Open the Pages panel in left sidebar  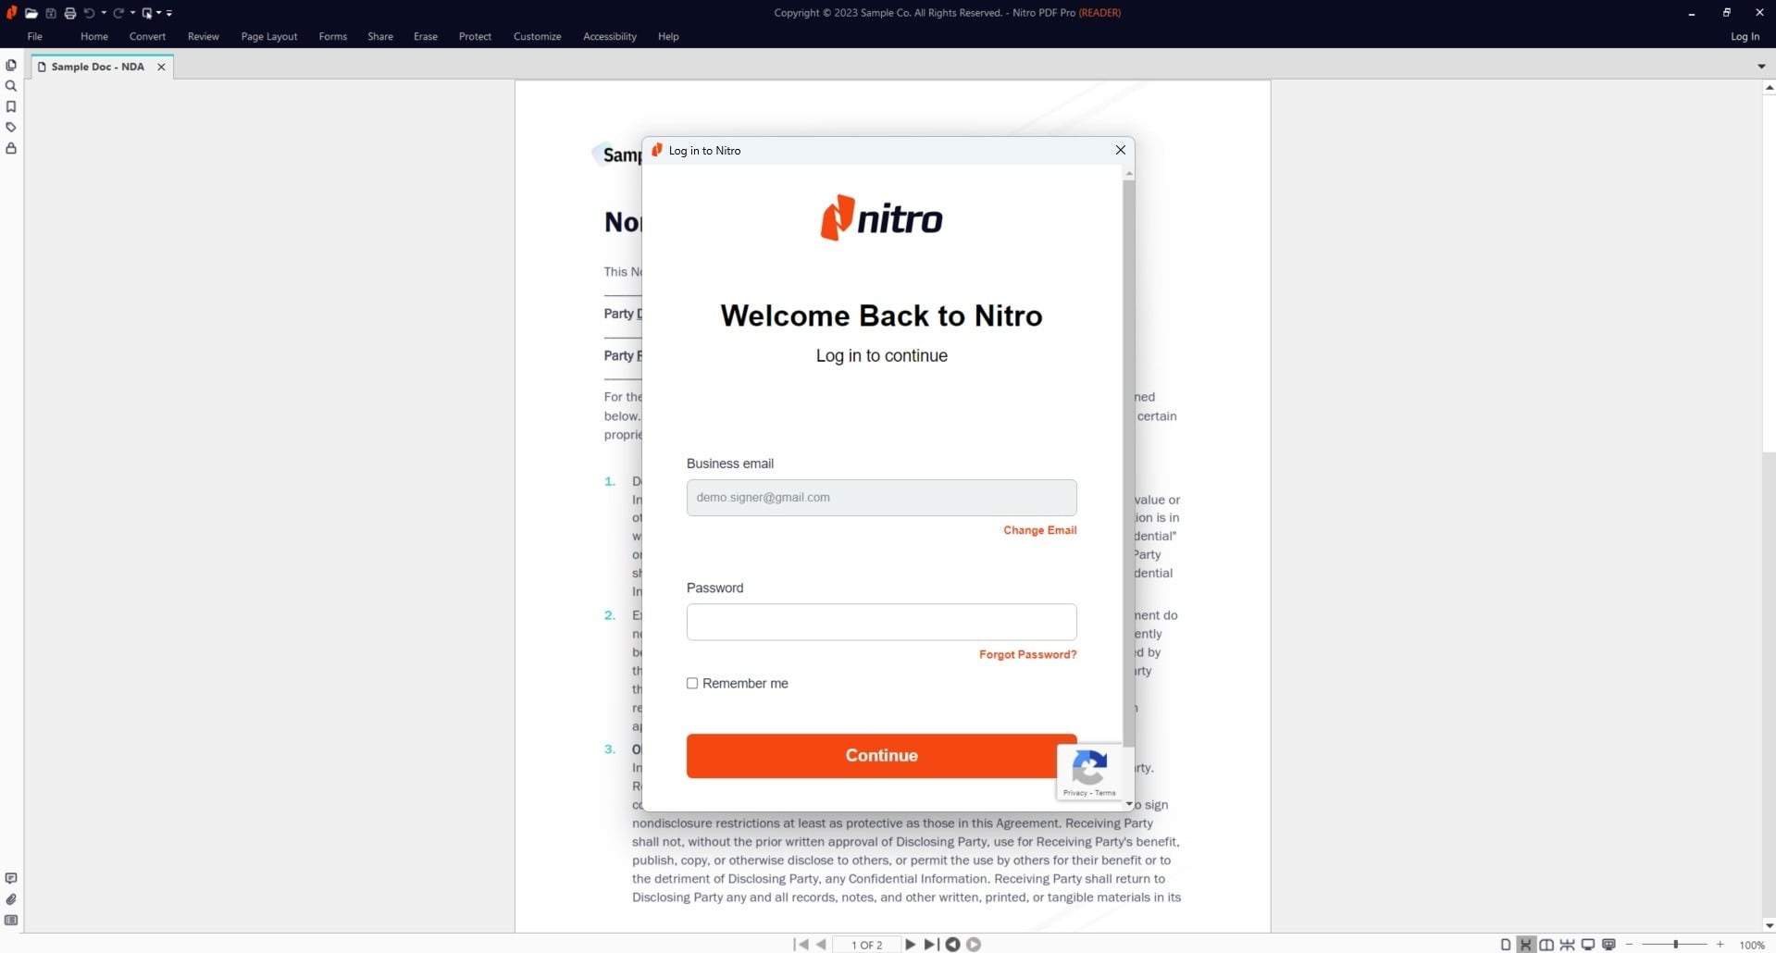coord(11,65)
